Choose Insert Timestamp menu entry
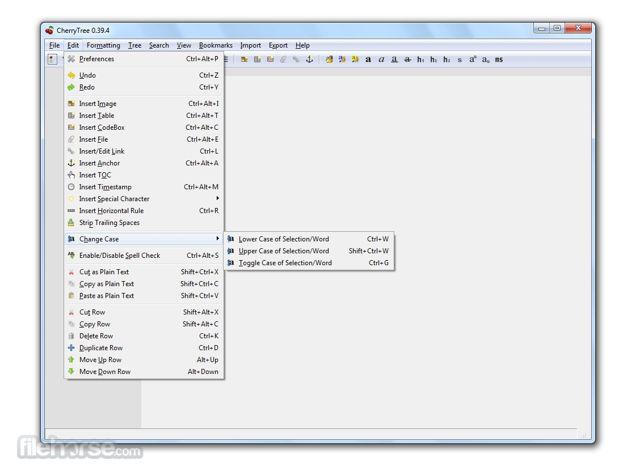The image size is (636, 476). point(144,187)
